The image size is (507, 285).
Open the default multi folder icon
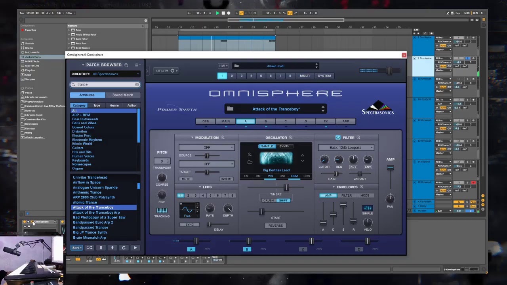[236, 66]
